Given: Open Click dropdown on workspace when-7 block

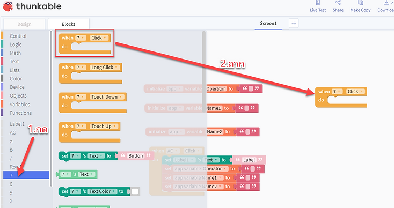Looking at the screenshot, I should click(x=355, y=92).
